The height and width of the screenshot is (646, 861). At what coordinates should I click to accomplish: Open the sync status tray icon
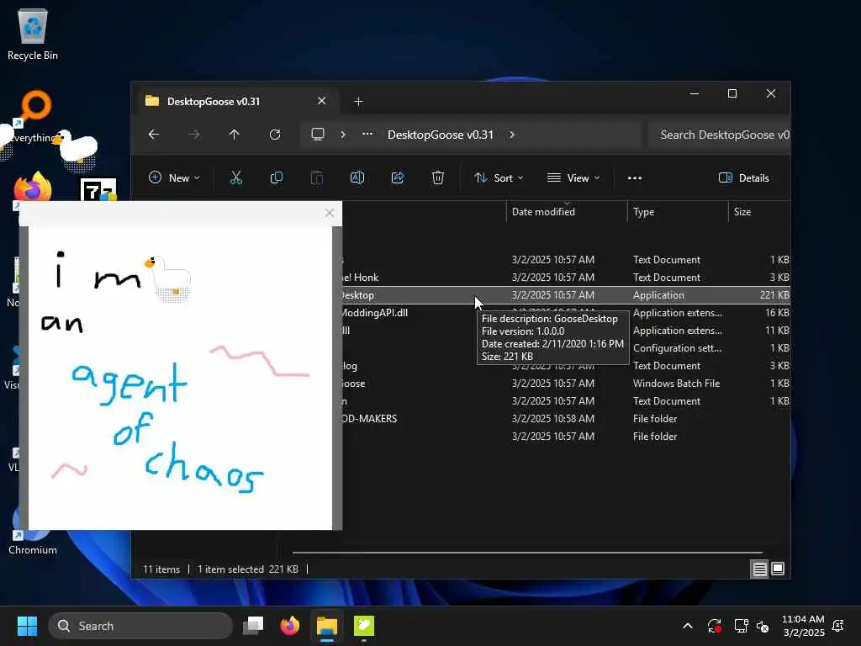[715, 626]
